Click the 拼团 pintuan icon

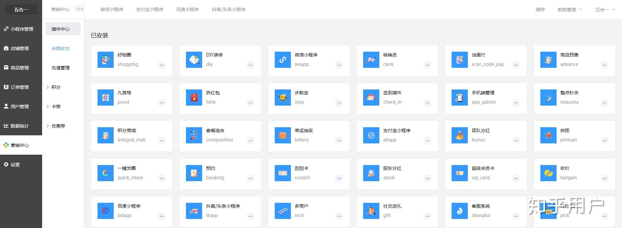click(x=548, y=135)
